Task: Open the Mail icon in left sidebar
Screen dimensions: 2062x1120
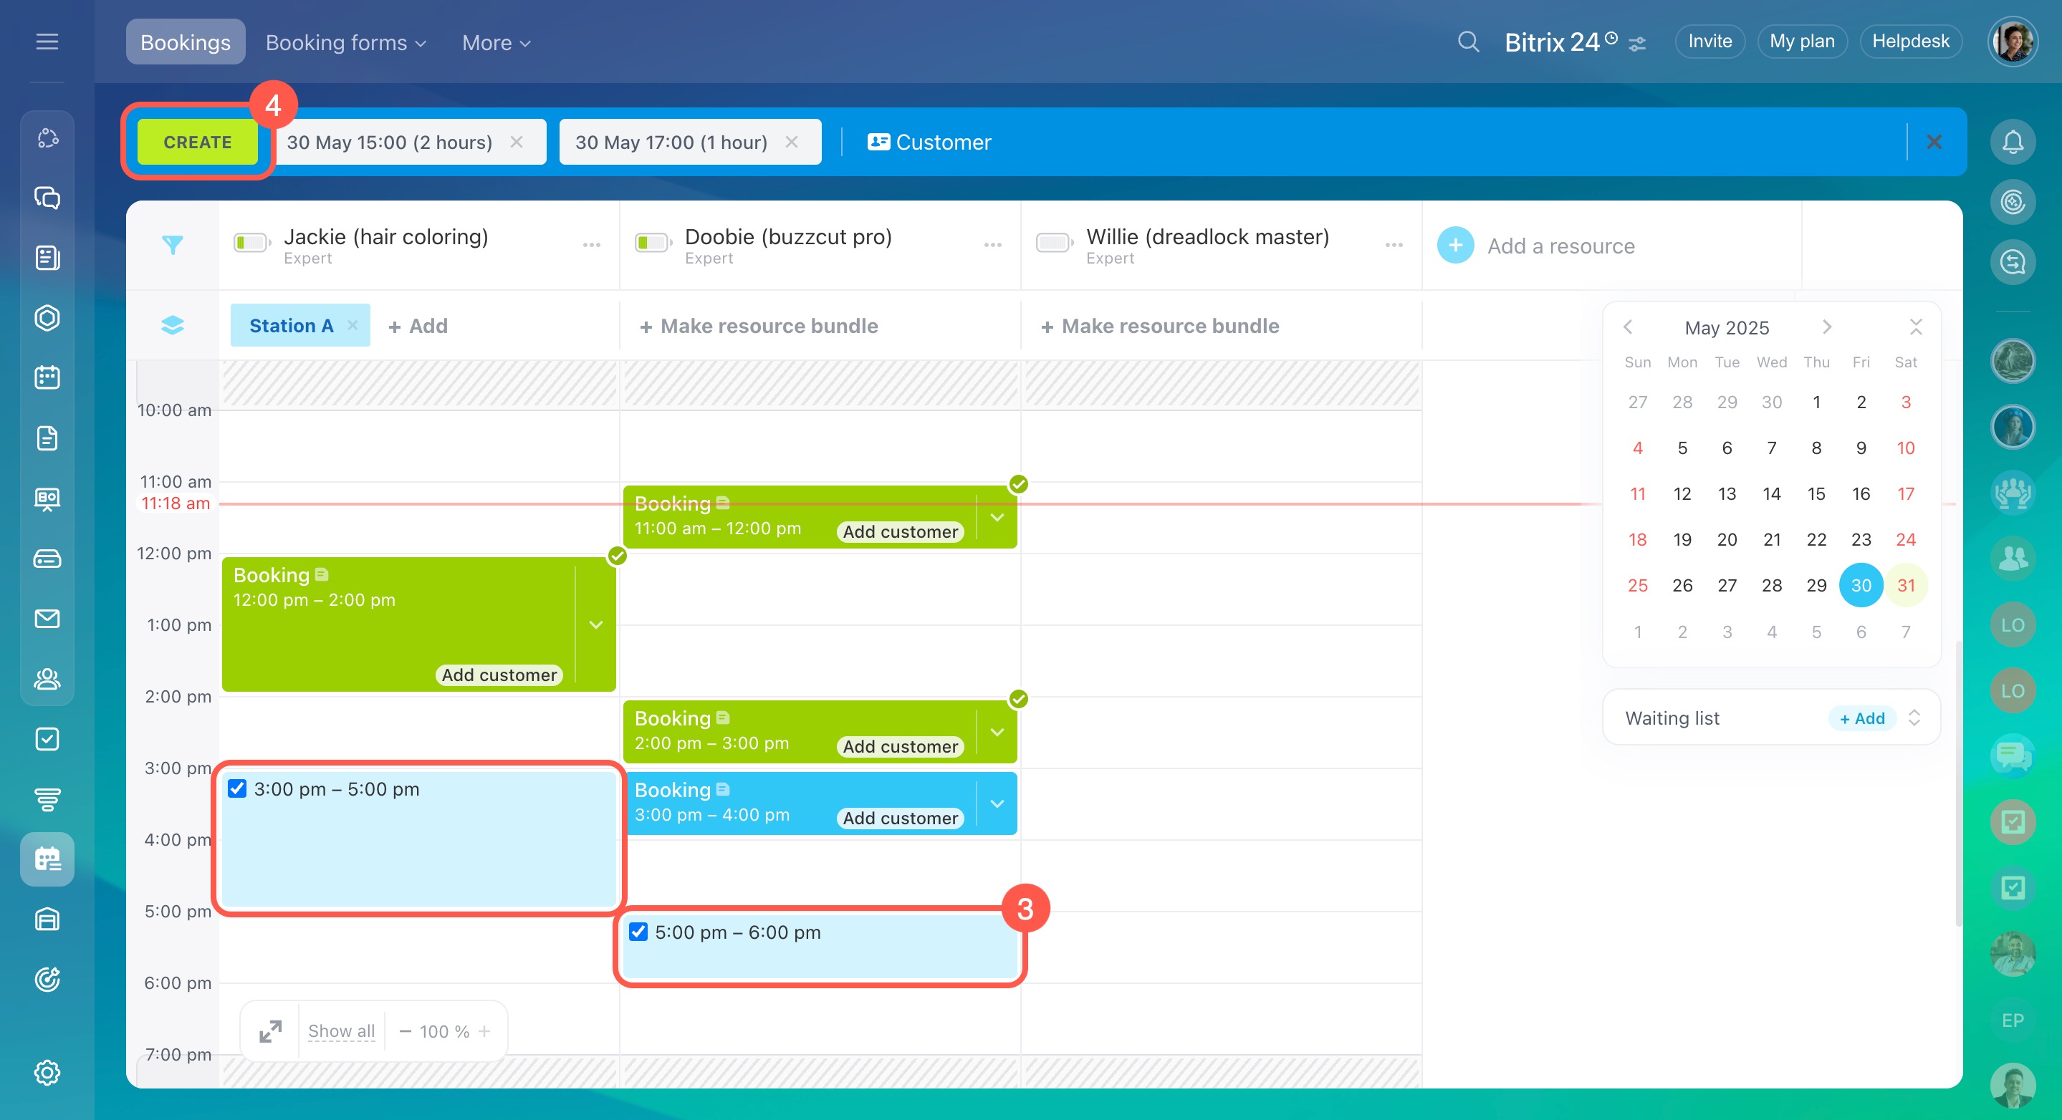Action: pos(47,619)
